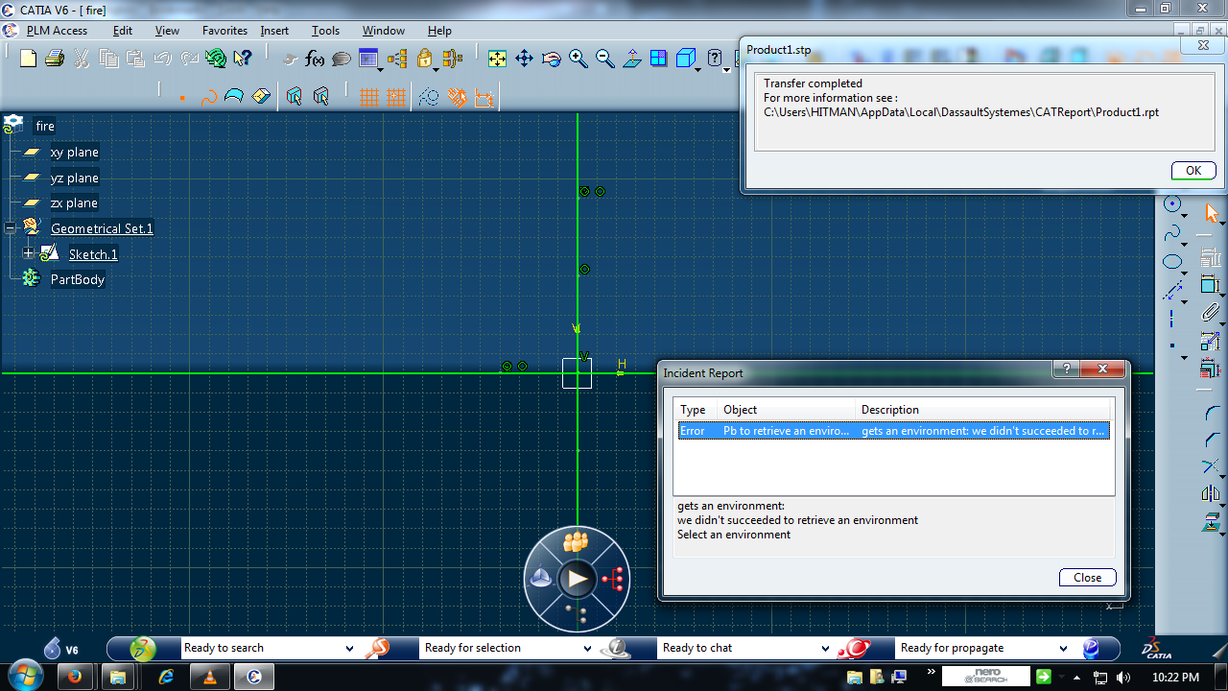Open dropdown arrow under Circle tool
Screen dimensions: 1228x691
(x=1184, y=216)
